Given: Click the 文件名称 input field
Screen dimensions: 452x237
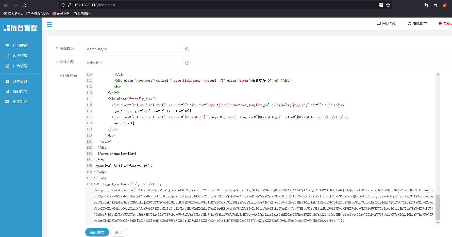Looking at the screenshot, I should point(134,62).
